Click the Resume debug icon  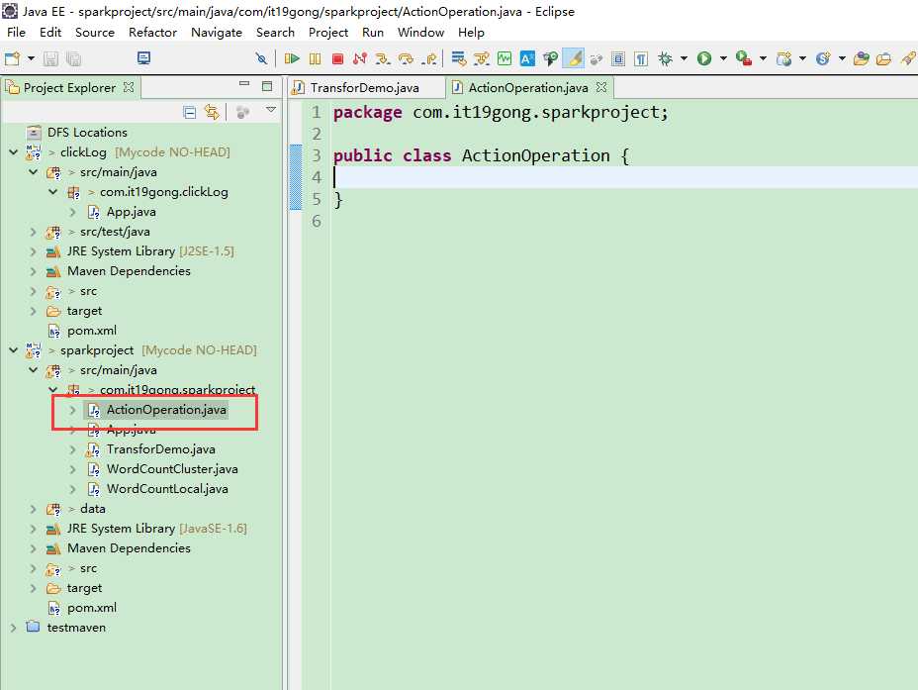[x=292, y=58]
